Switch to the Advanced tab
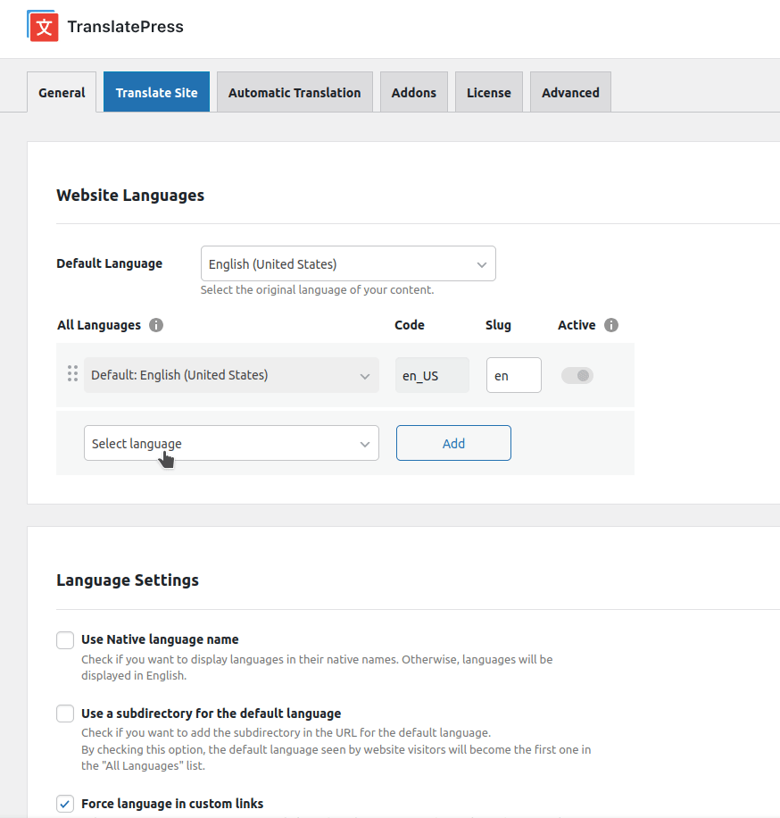 [x=570, y=92]
